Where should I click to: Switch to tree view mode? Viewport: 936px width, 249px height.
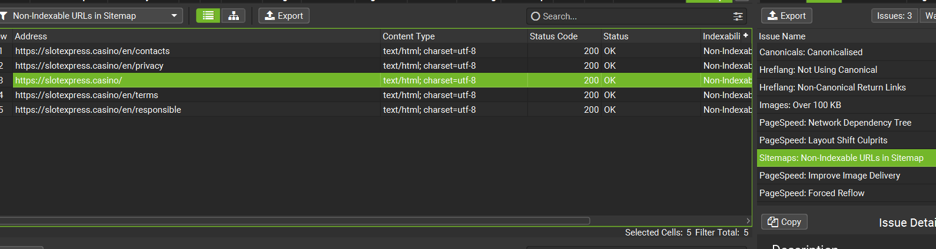coord(234,16)
